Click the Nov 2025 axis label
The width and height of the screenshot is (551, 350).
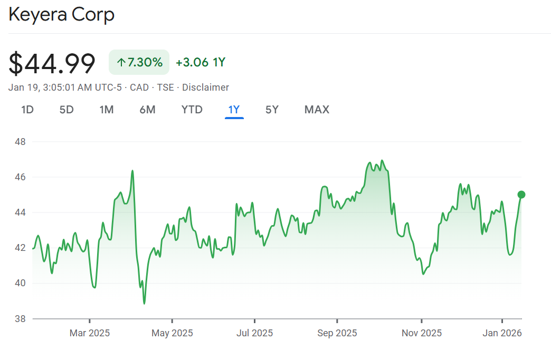pyautogui.click(x=422, y=333)
